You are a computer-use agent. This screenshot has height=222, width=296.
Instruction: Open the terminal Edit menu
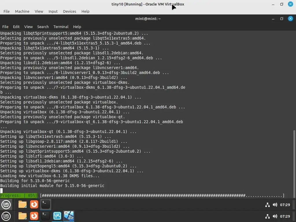(x=16, y=27)
